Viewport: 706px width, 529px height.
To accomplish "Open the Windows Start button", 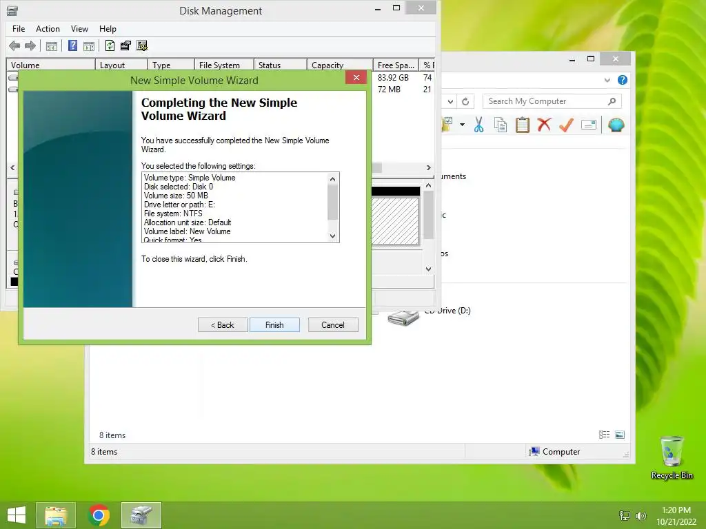I will [x=17, y=515].
